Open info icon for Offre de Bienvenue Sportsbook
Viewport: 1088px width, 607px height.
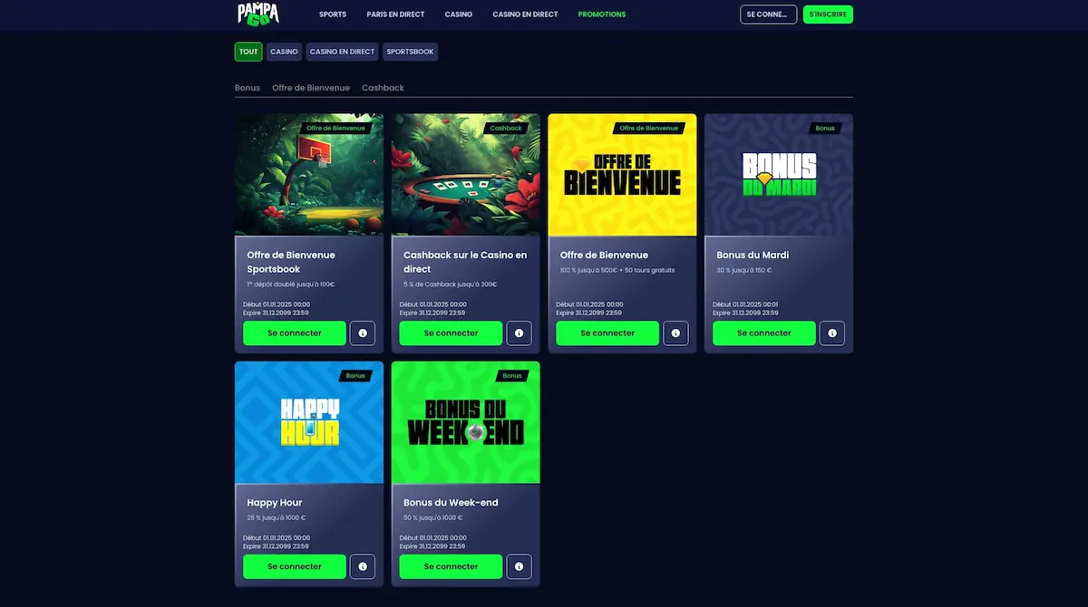click(362, 333)
